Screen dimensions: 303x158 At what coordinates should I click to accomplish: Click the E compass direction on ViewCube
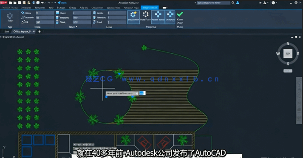(298, 54)
